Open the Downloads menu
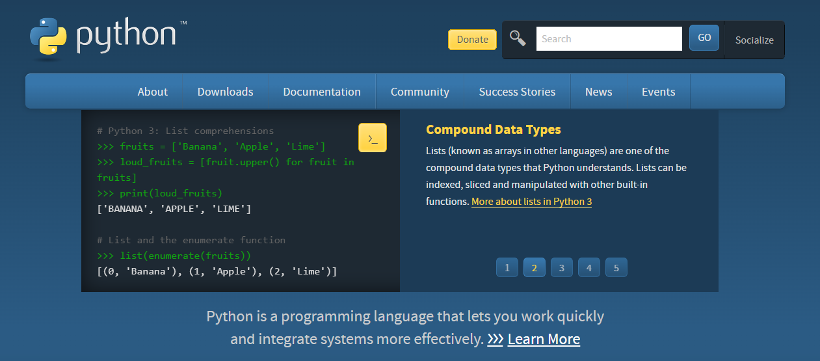Image resolution: width=820 pixels, height=361 pixels. pyautogui.click(x=226, y=92)
